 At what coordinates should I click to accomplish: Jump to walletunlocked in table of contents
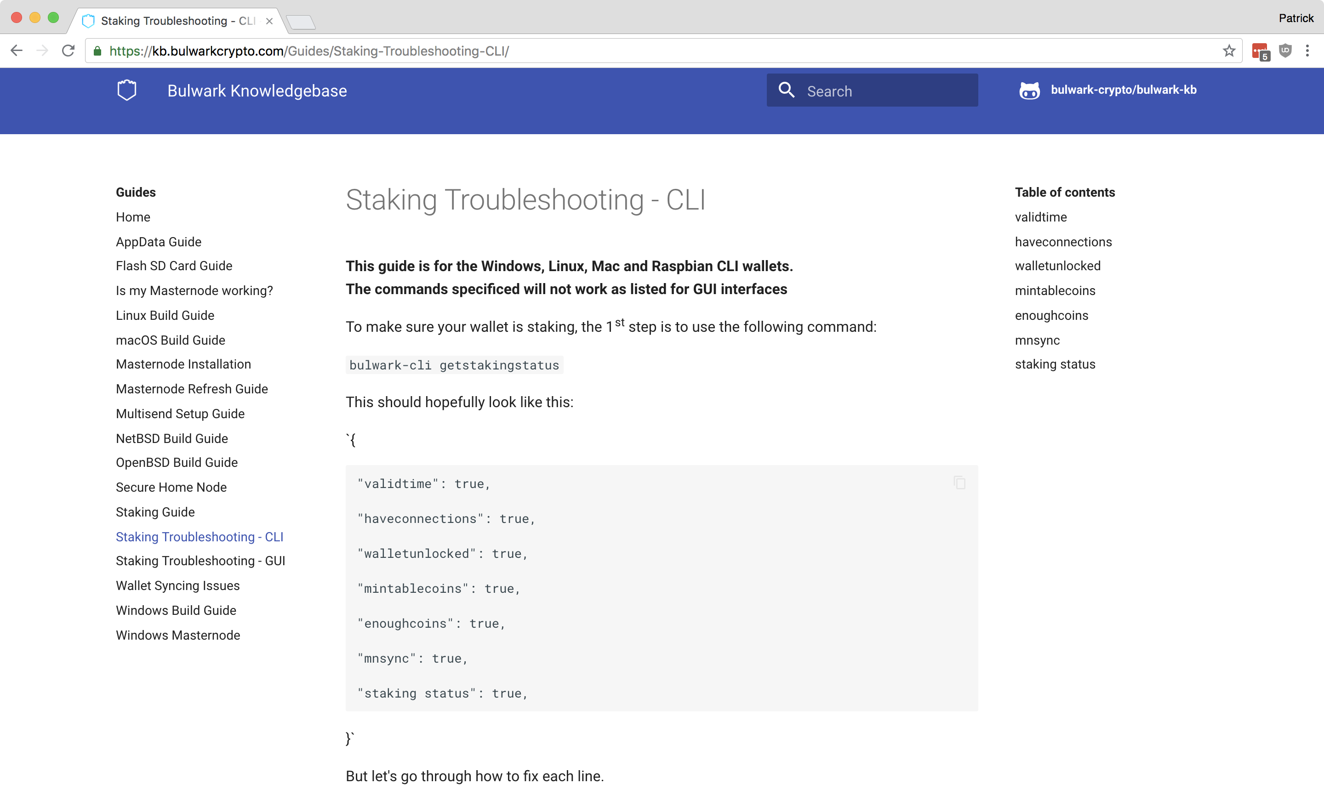point(1057,266)
